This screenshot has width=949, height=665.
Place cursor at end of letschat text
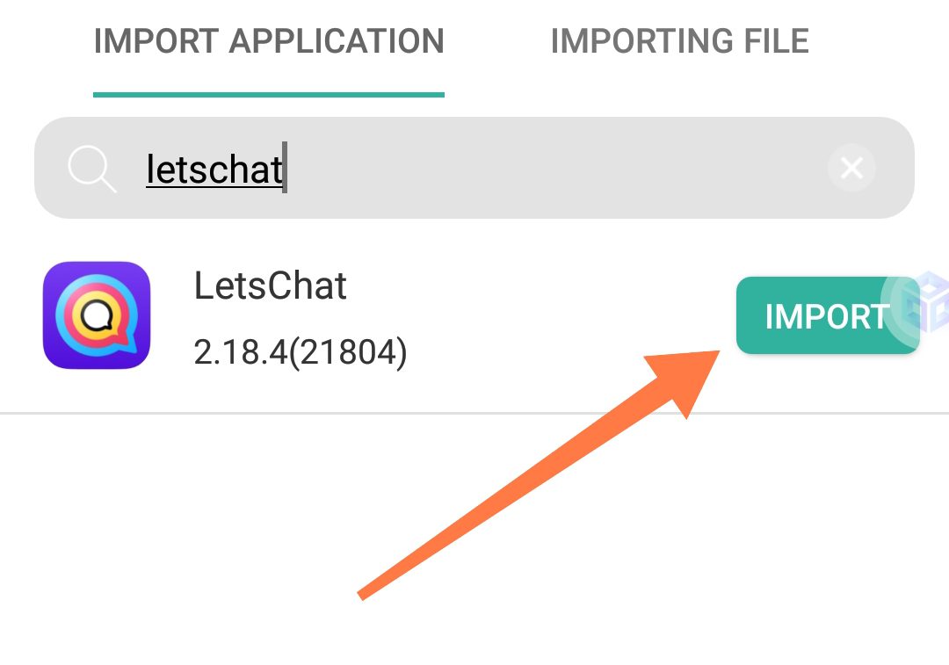point(285,169)
